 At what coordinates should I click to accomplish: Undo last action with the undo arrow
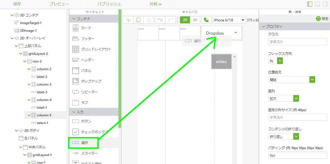(160, 20)
